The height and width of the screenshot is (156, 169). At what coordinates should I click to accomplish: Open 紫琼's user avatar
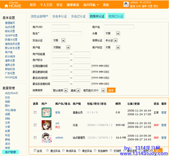tap(46, 112)
